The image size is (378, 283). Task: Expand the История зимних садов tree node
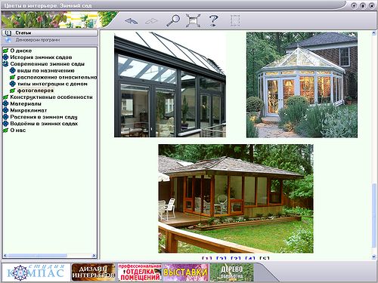coord(5,57)
